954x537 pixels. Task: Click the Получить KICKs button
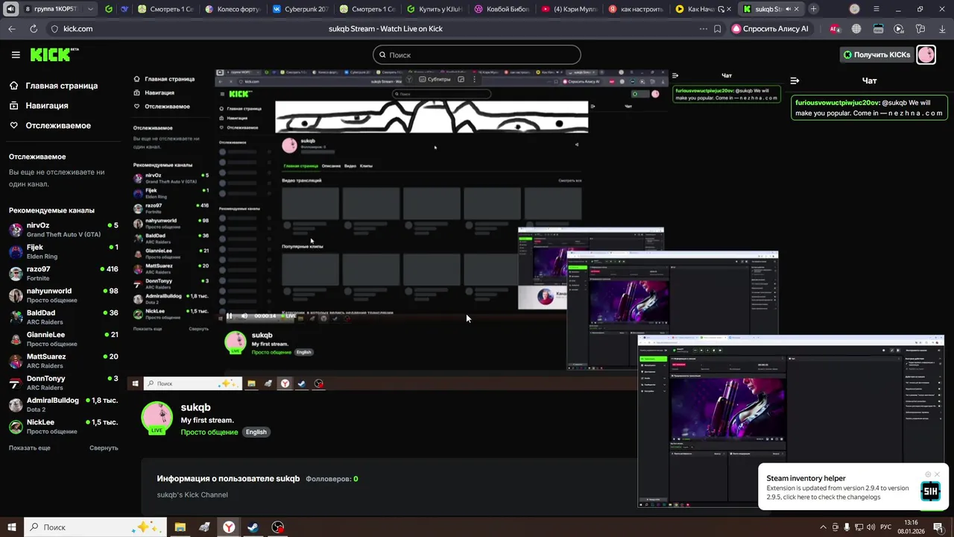[876, 54]
